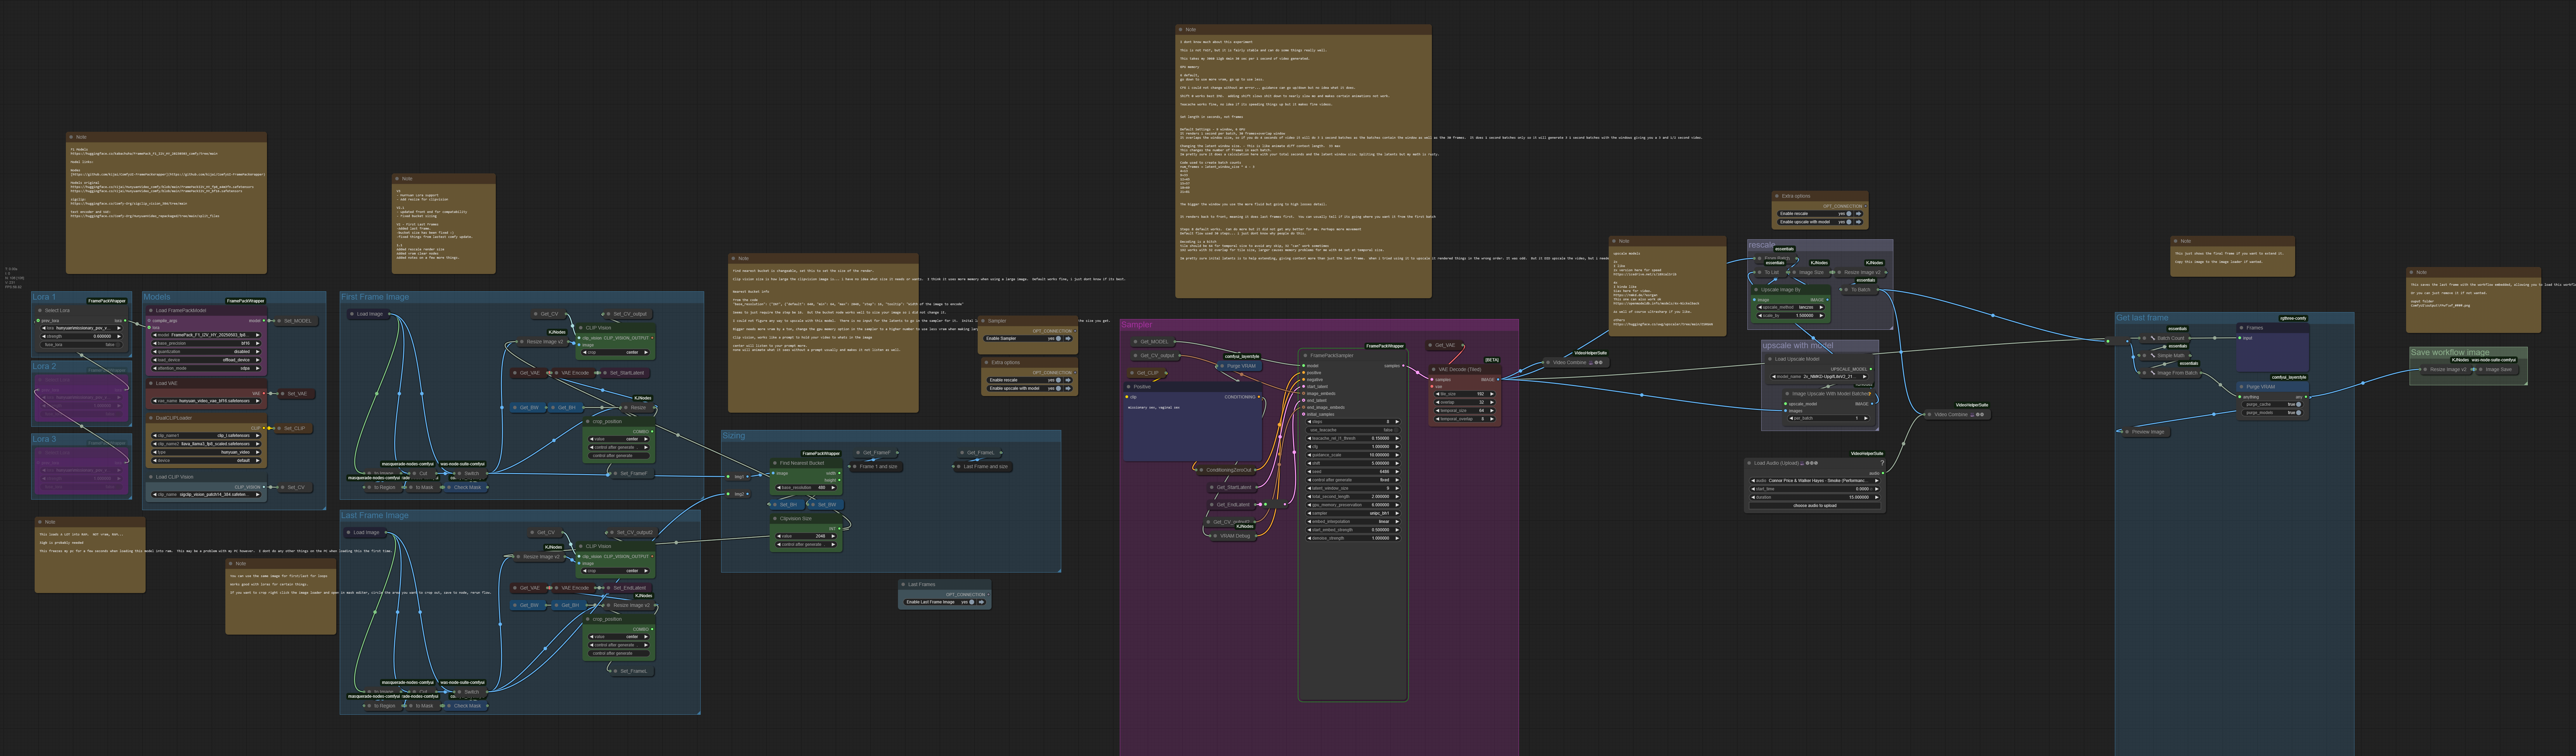2576x756 pixels.
Task: Toggle fuse_lora in Lora 1 Select Lora
Action: point(82,345)
